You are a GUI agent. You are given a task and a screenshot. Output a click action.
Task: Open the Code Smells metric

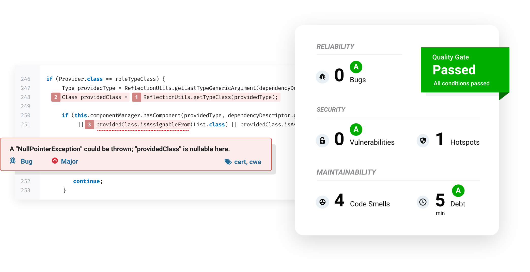pos(370,204)
